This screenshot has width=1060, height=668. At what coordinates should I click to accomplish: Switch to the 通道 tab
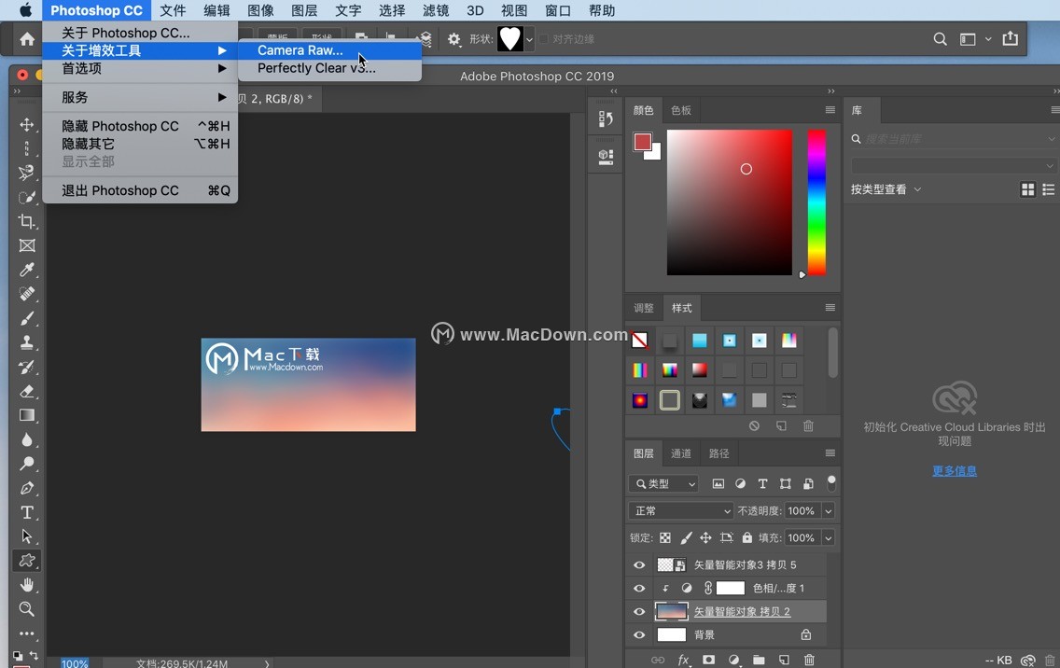[681, 453]
